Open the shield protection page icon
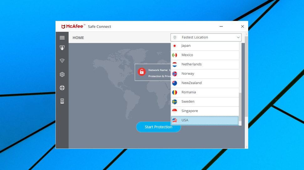Image resolution: width=304 pixels, height=170 pixels. (x=62, y=48)
